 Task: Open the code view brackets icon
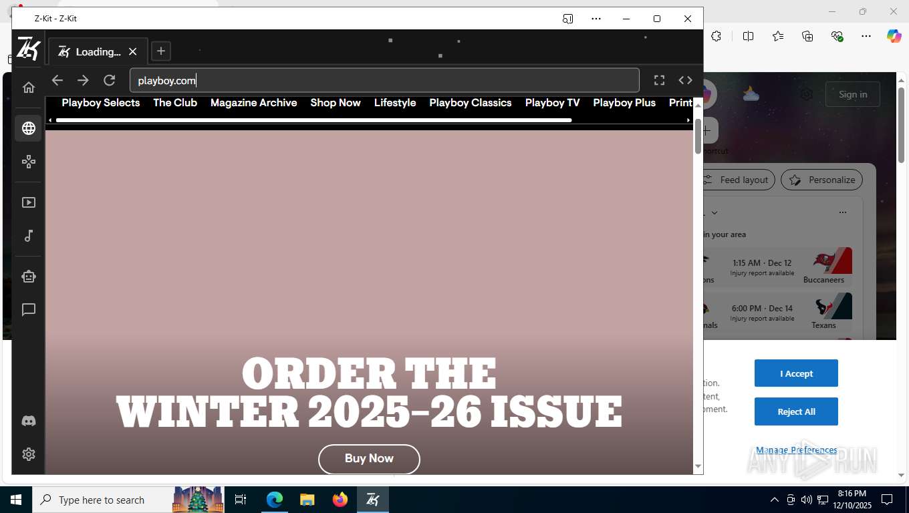685,80
